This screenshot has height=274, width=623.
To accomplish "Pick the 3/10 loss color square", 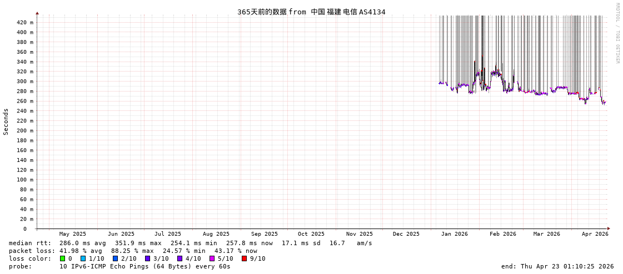I will point(147,258).
